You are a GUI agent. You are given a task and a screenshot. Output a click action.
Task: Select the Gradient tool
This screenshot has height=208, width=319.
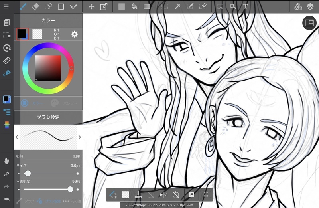147,6
